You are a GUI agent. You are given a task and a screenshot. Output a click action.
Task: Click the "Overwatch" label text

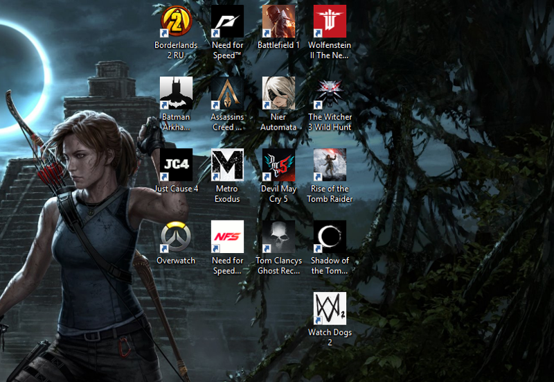click(x=176, y=261)
